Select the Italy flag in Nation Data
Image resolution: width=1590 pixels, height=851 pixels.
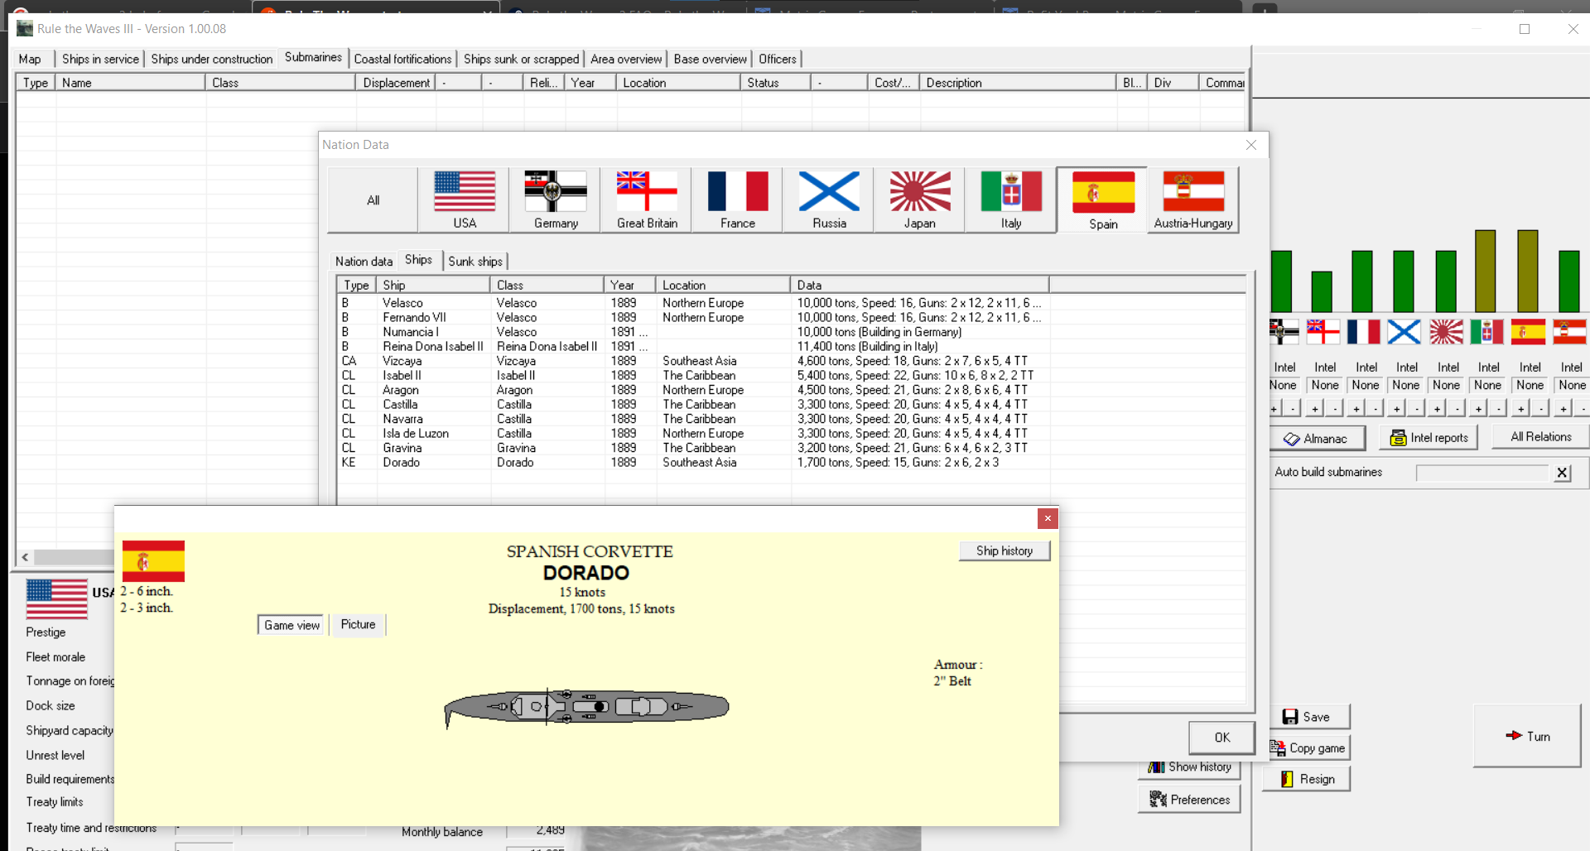(1011, 200)
